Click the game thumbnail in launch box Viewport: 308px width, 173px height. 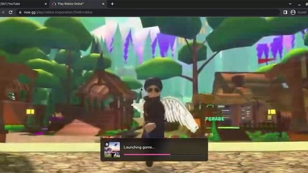[112, 149]
